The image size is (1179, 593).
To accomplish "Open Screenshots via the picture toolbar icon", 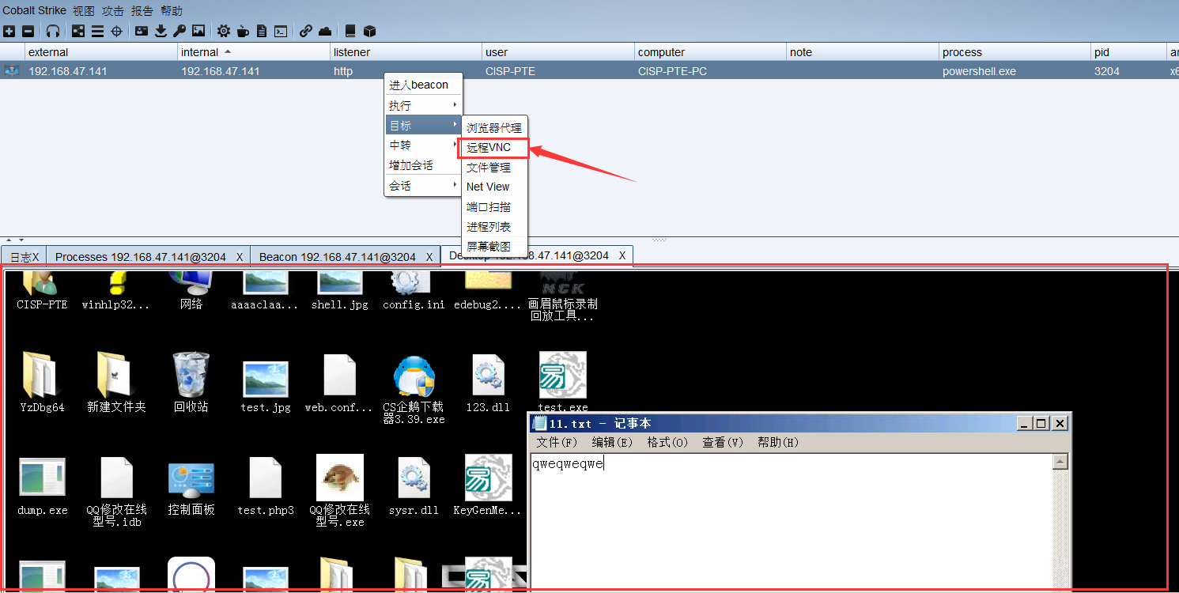I will pos(198,32).
